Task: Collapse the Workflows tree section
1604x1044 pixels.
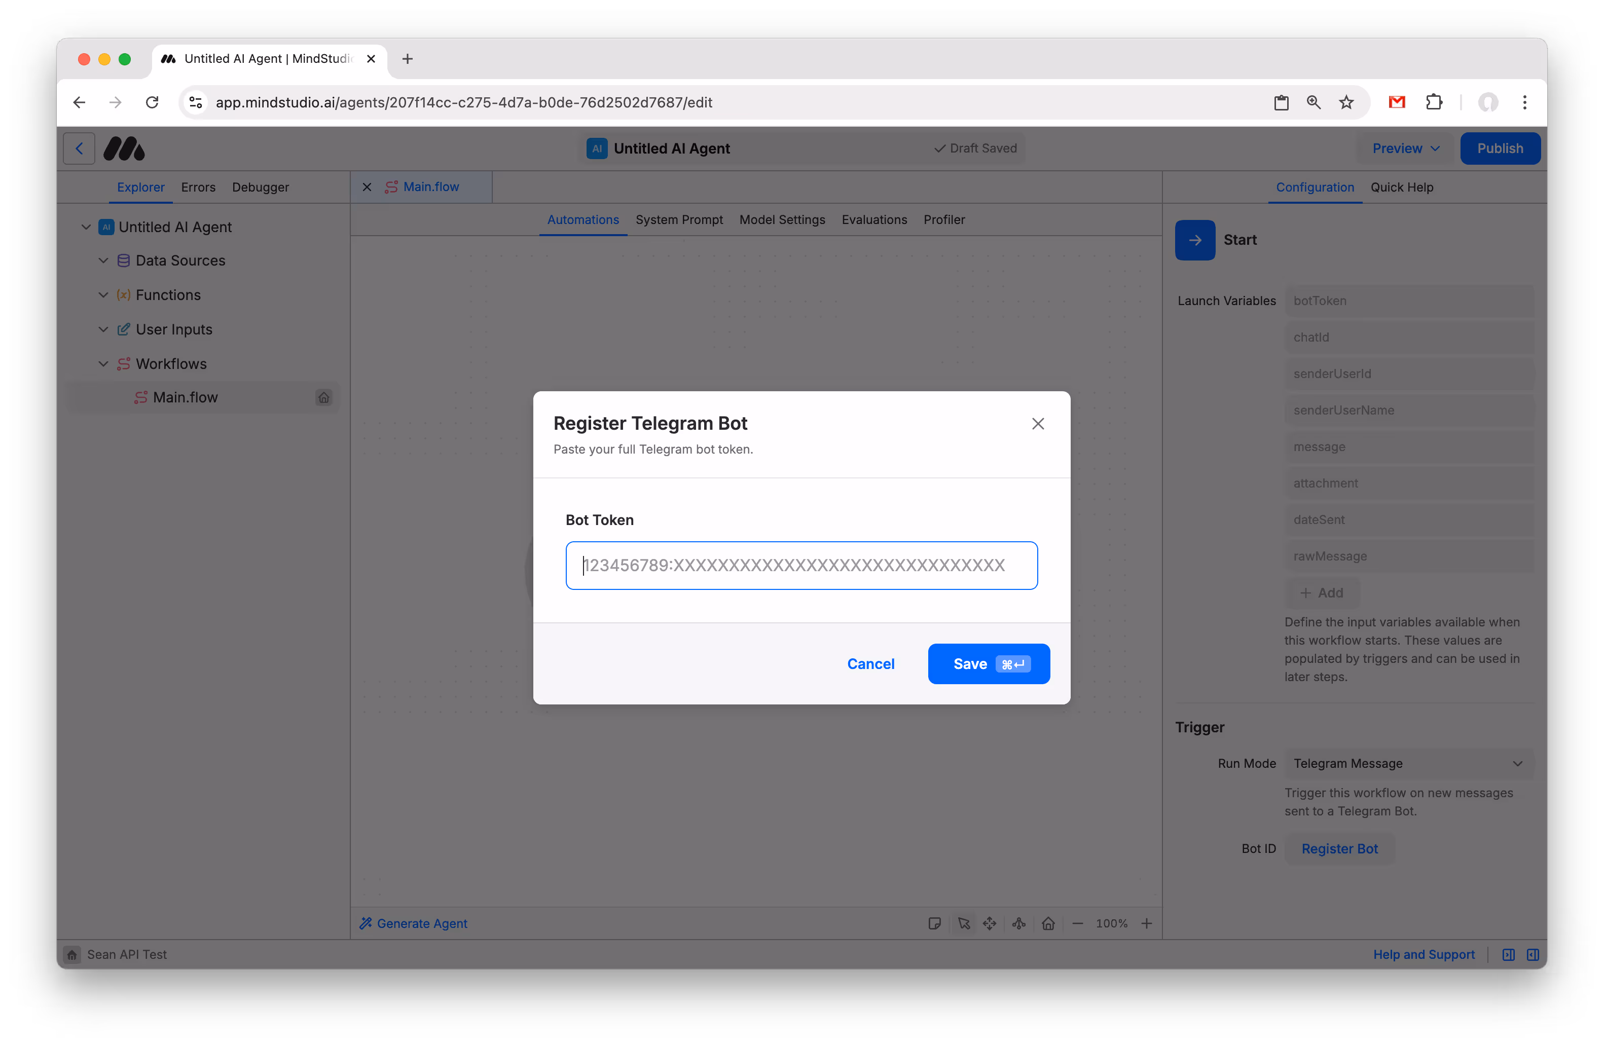Action: tap(103, 364)
